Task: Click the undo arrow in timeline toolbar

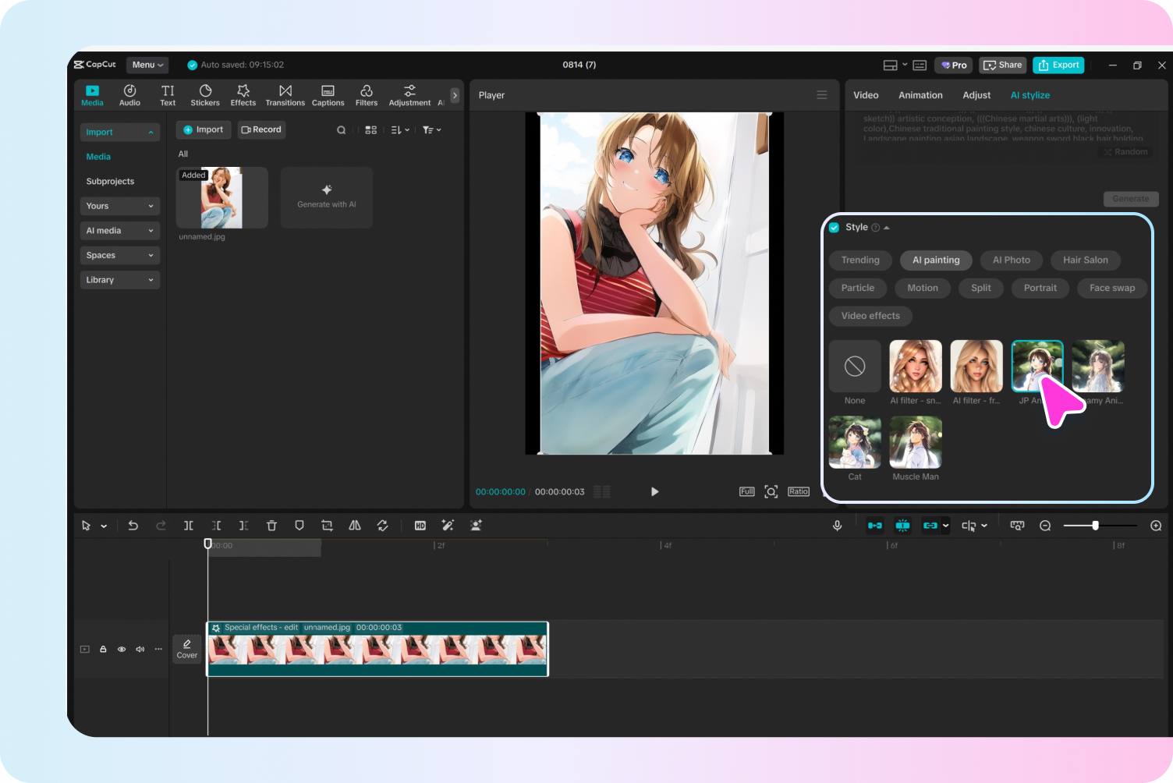Action: click(133, 526)
